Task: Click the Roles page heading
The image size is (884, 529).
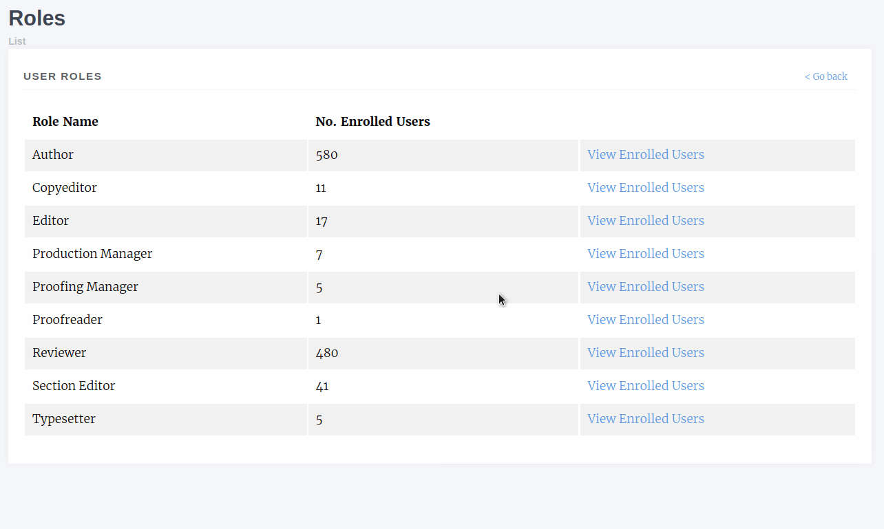Action: click(37, 19)
